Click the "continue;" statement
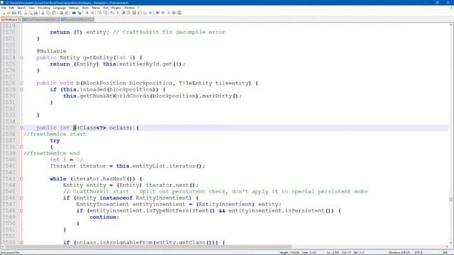Screen dimensions: 454x255 point(104,217)
